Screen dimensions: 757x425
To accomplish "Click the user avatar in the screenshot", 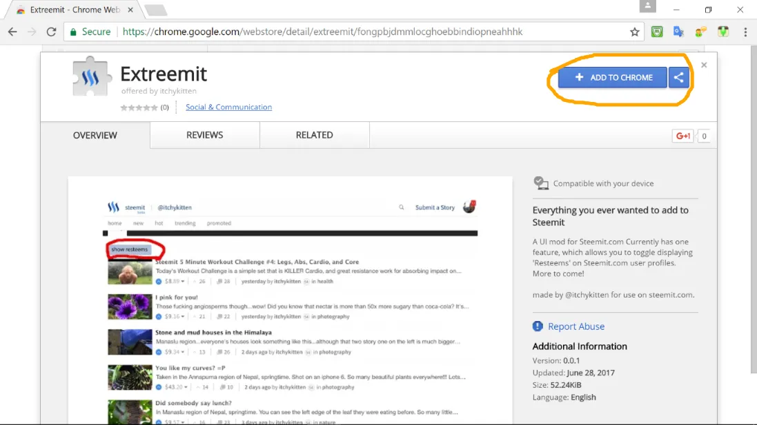I will click(x=469, y=207).
